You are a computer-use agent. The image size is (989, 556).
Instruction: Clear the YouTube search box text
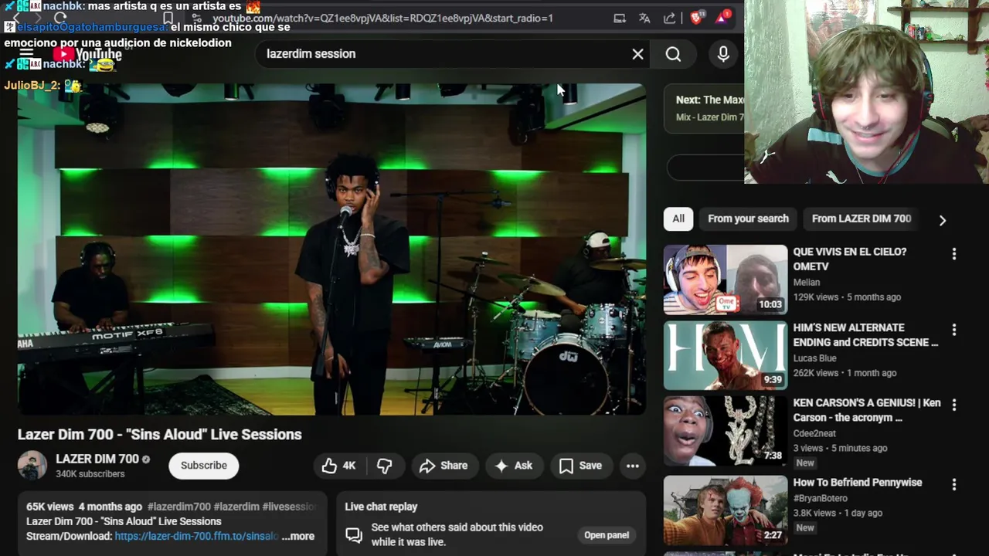point(637,54)
